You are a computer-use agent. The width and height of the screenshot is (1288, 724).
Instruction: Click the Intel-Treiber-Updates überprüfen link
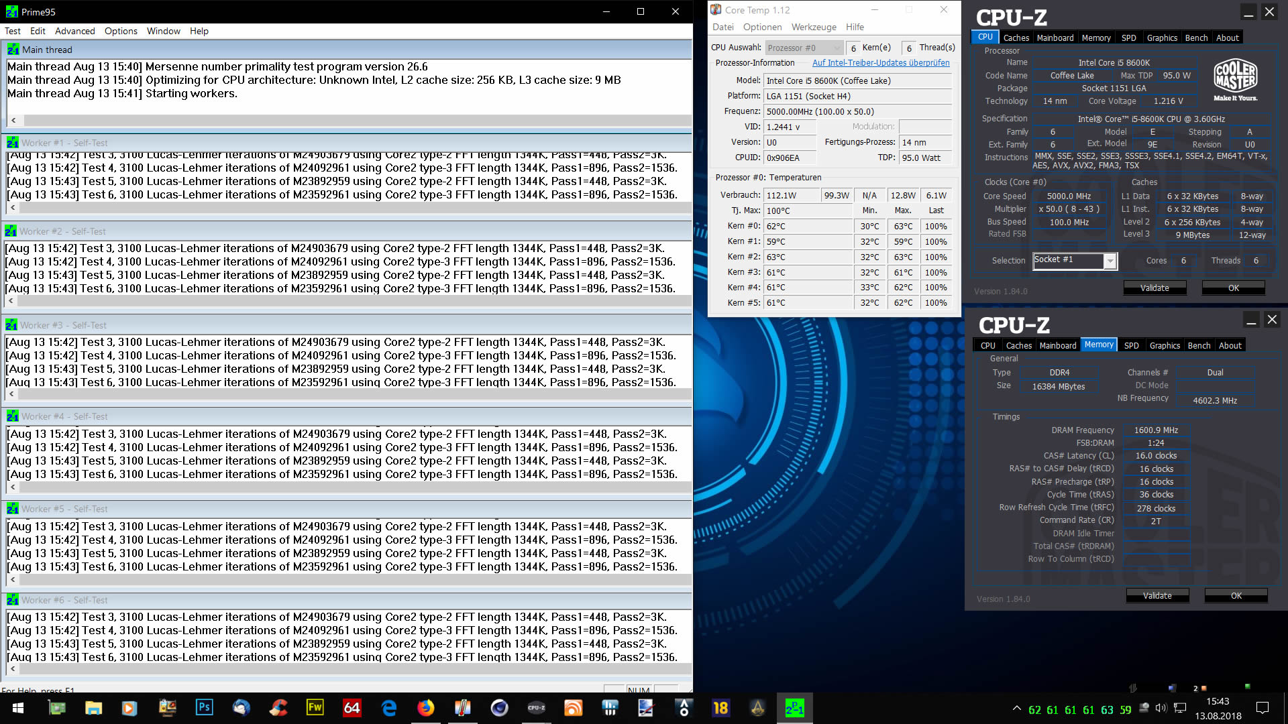click(880, 63)
